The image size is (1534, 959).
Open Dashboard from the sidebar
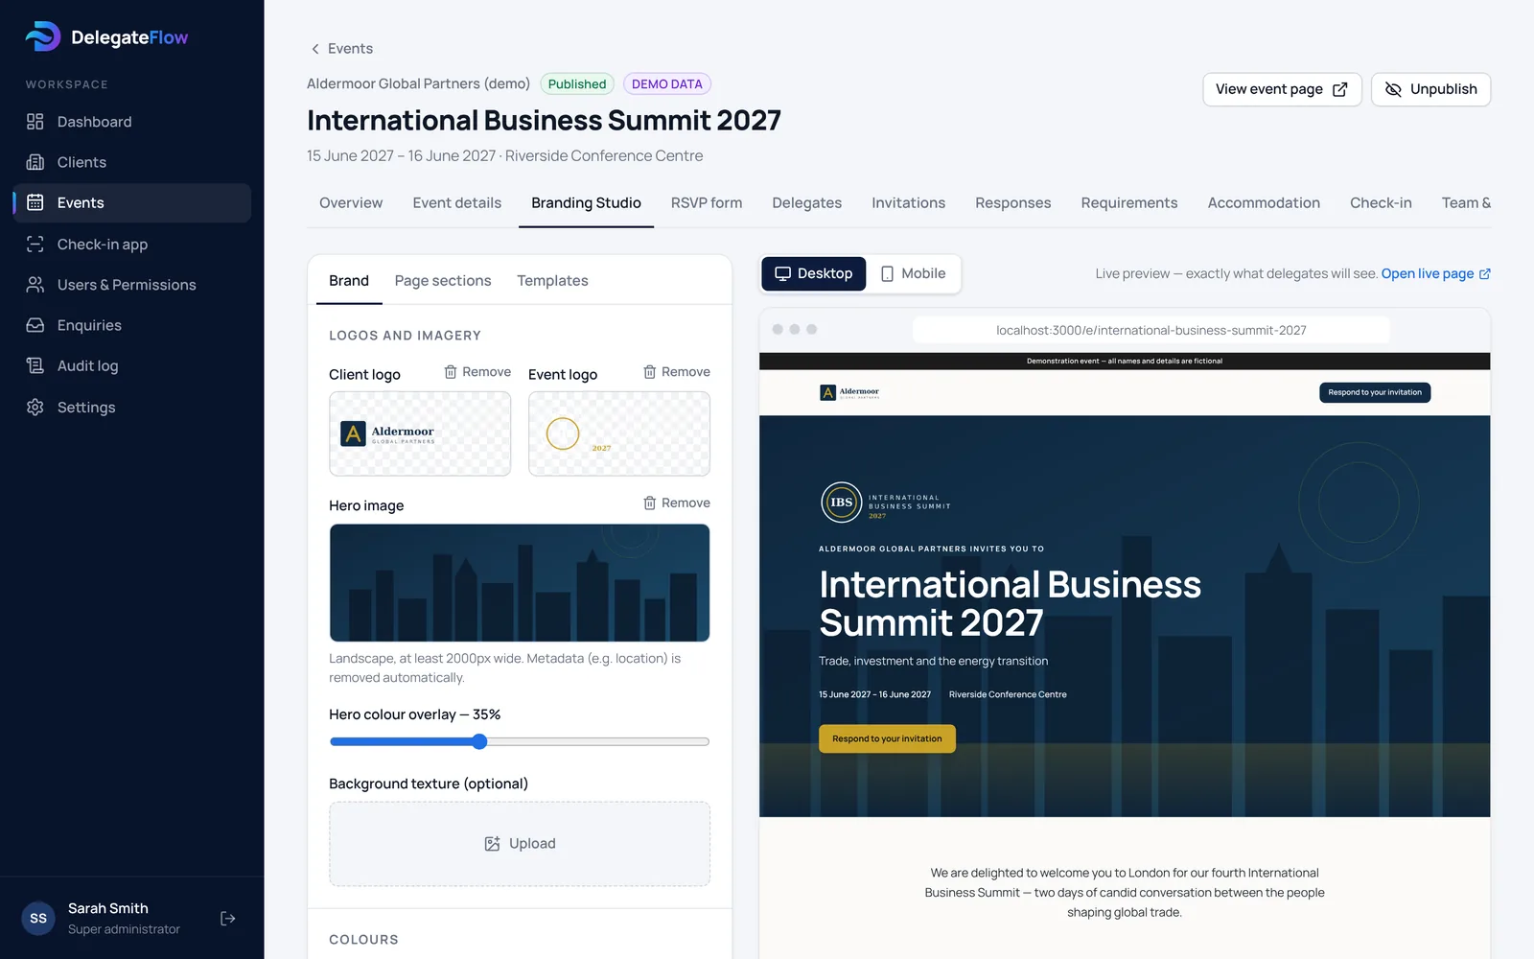coord(132,122)
